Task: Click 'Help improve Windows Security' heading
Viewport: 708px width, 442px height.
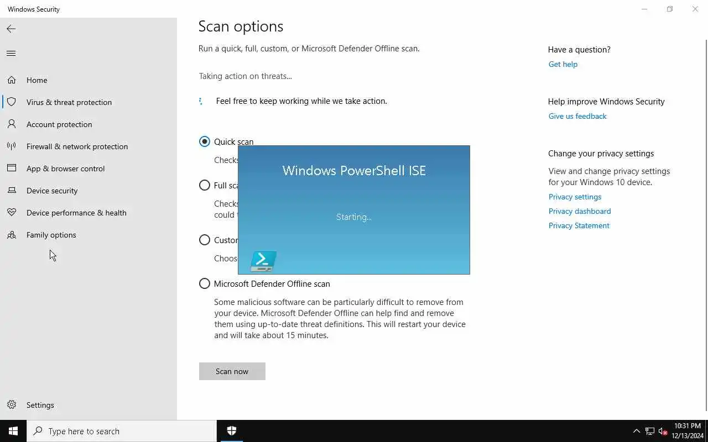Action: (x=606, y=102)
